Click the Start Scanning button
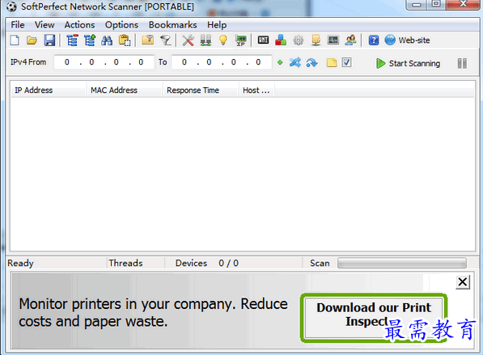Image resolution: width=483 pixels, height=355 pixels. (x=408, y=63)
